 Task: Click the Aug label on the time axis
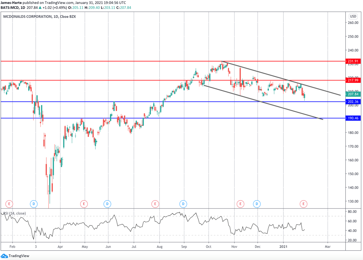pyautogui.click(x=160, y=246)
